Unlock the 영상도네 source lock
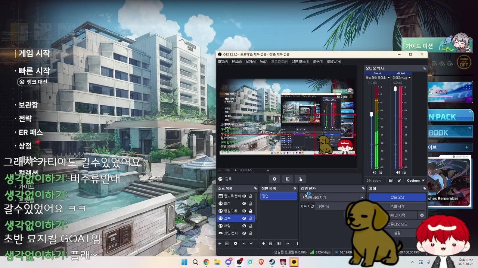The width and height of the screenshot is (478, 268). tap(251, 211)
